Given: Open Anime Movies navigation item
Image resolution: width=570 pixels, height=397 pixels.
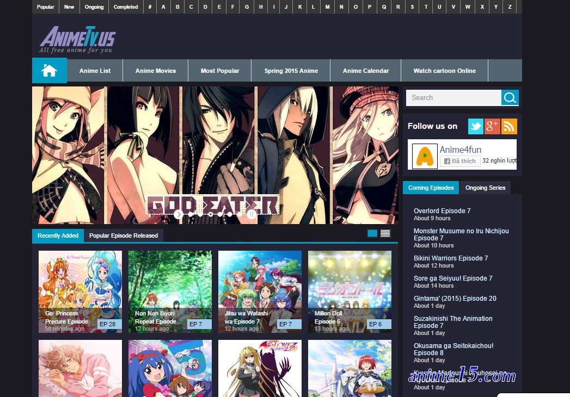Looking at the screenshot, I should coord(156,71).
